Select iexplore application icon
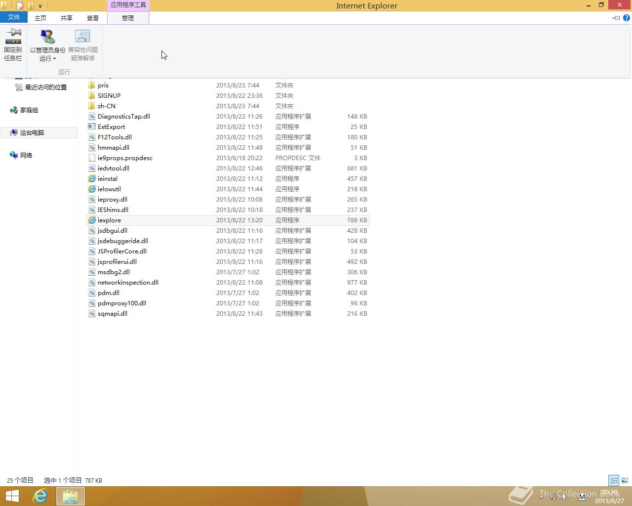Image resolution: width=632 pixels, height=506 pixels. pos(92,220)
